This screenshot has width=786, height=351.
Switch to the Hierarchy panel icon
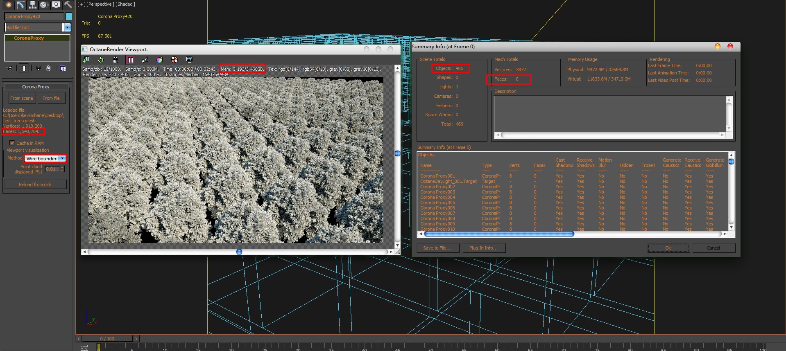pos(32,5)
